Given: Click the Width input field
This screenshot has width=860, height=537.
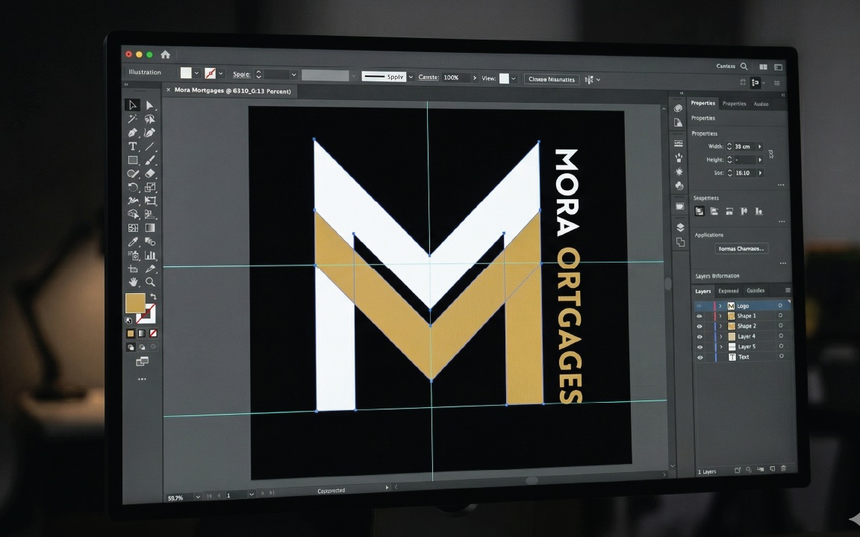Looking at the screenshot, I should 744,147.
